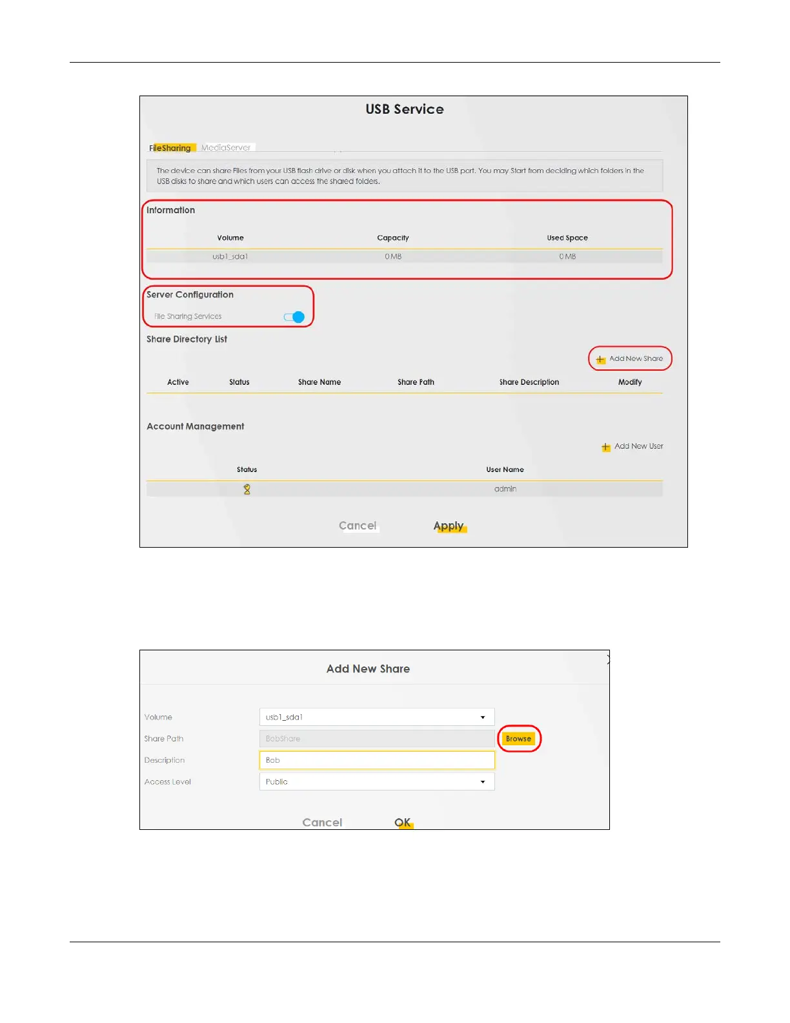
Task: Click the admin account status icon
Action: (247, 490)
